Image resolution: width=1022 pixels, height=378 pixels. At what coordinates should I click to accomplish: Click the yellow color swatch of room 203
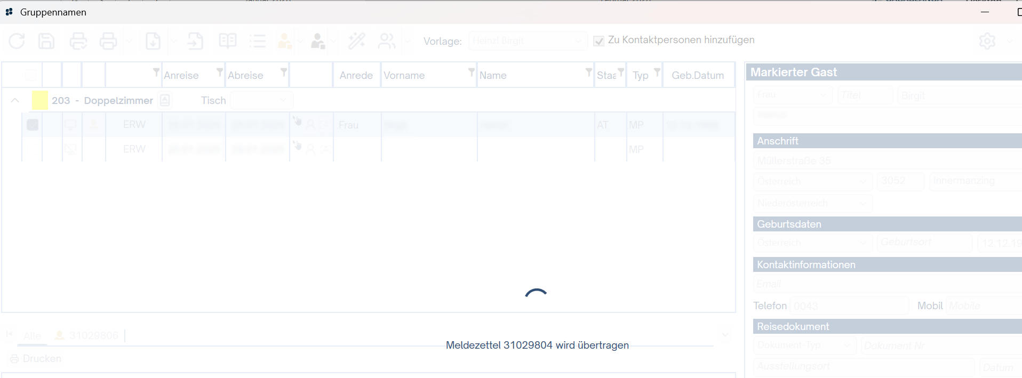(x=39, y=100)
